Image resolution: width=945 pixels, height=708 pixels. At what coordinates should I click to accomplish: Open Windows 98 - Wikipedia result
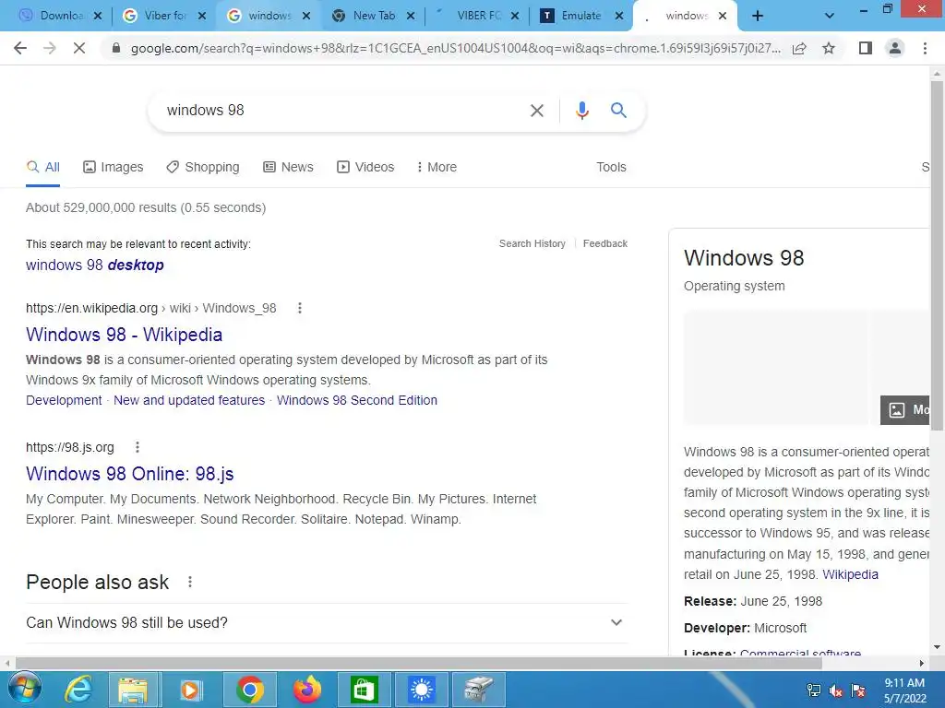click(x=125, y=335)
